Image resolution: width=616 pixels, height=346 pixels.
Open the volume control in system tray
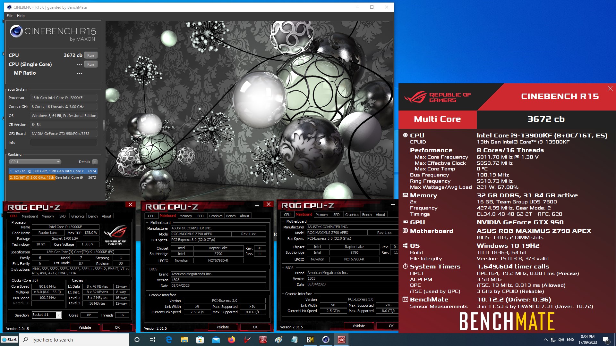point(561,340)
